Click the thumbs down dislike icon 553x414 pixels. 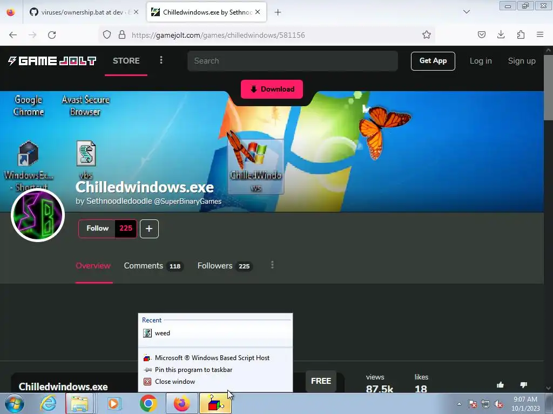(523, 385)
